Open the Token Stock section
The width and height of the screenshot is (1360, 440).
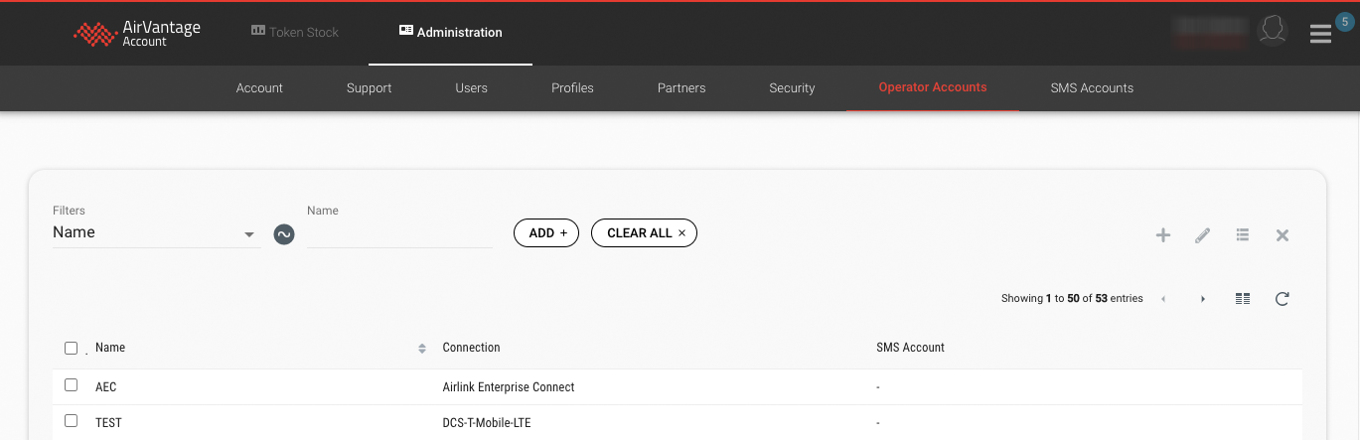point(295,33)
